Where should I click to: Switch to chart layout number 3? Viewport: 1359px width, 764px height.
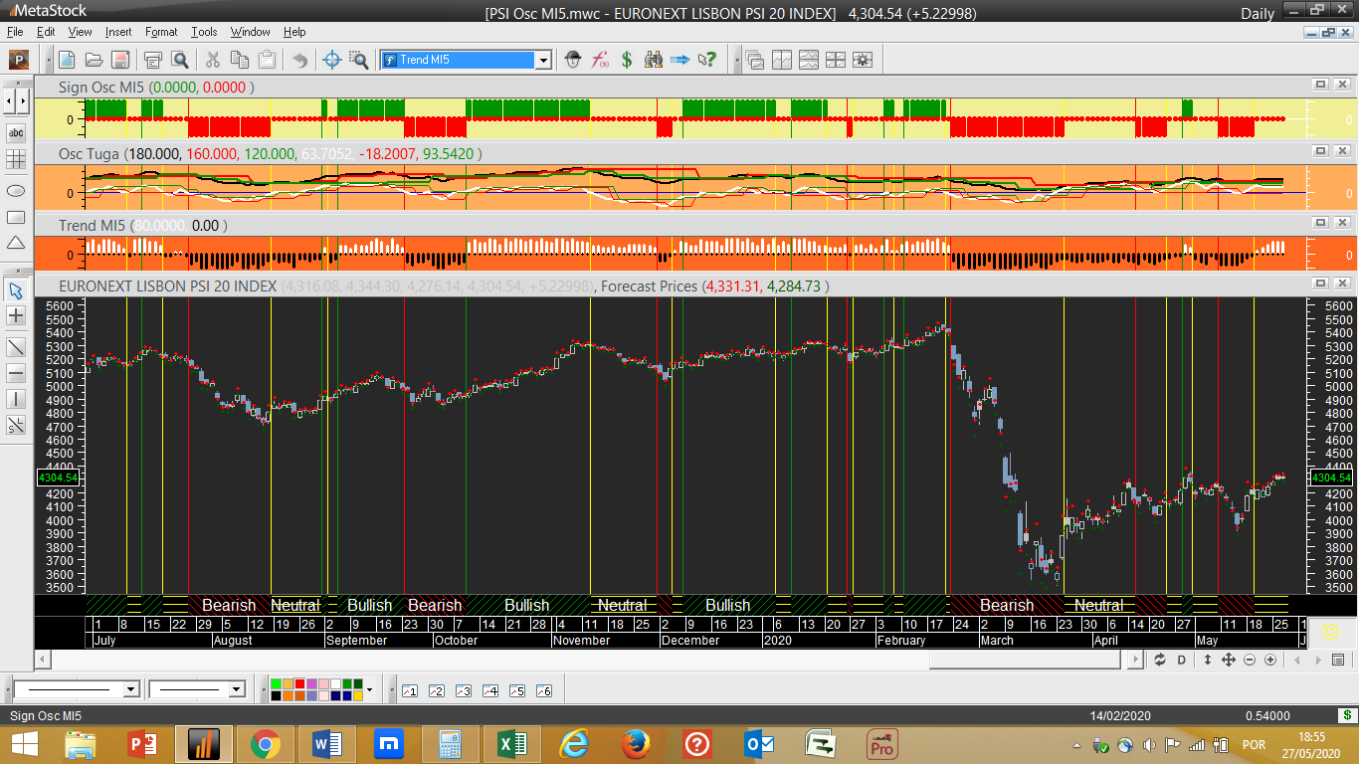coord(463,690)
